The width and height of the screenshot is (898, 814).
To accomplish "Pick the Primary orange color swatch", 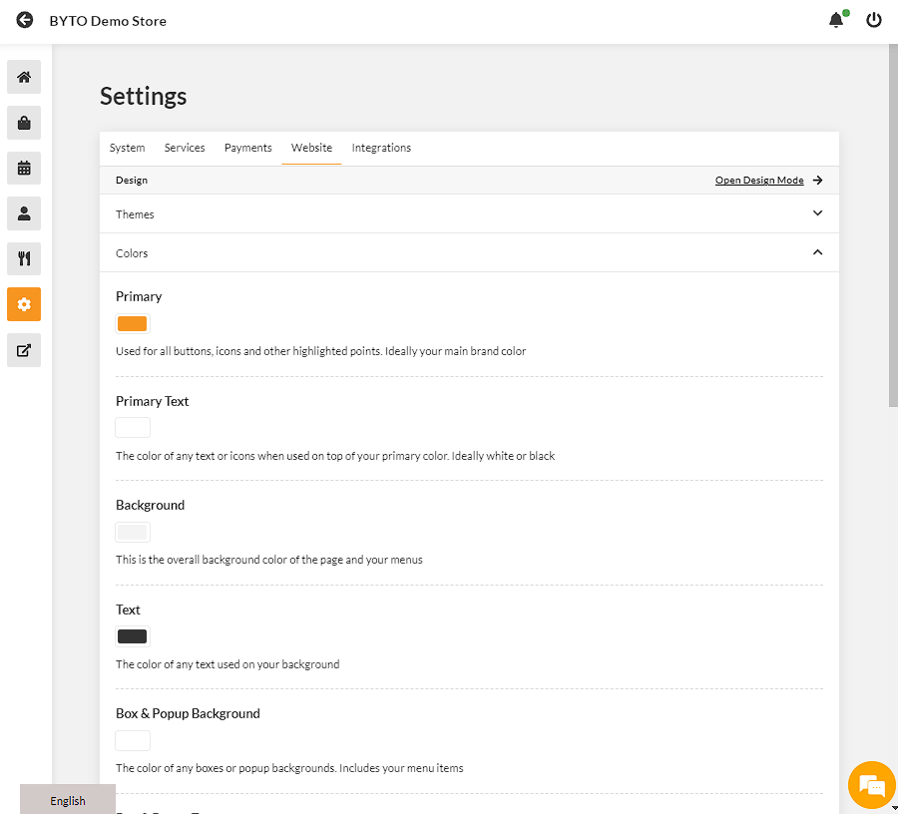I will click(133, 323).
